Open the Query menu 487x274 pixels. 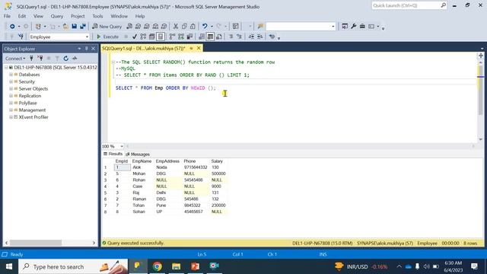click(x=57, y=16)
